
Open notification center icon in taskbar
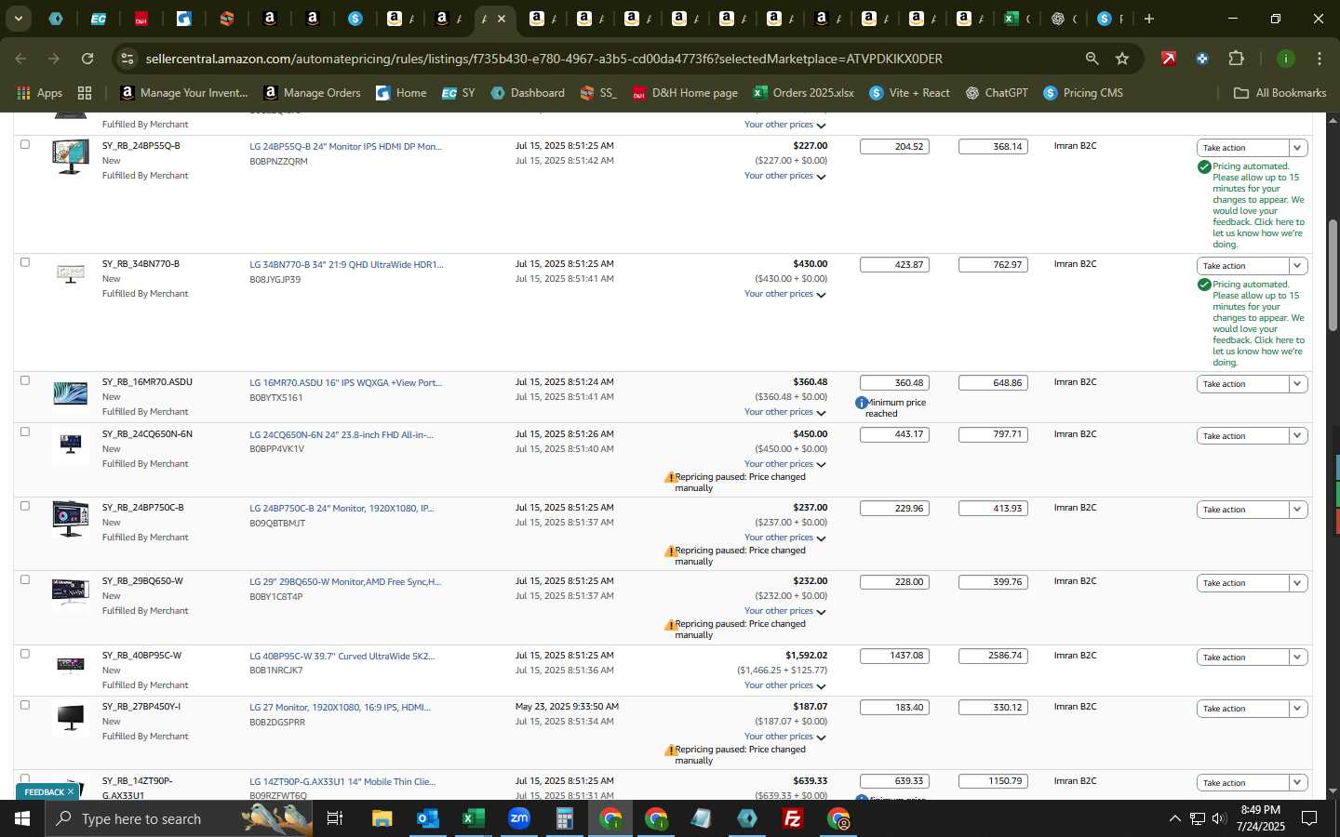click(1309, 818)
